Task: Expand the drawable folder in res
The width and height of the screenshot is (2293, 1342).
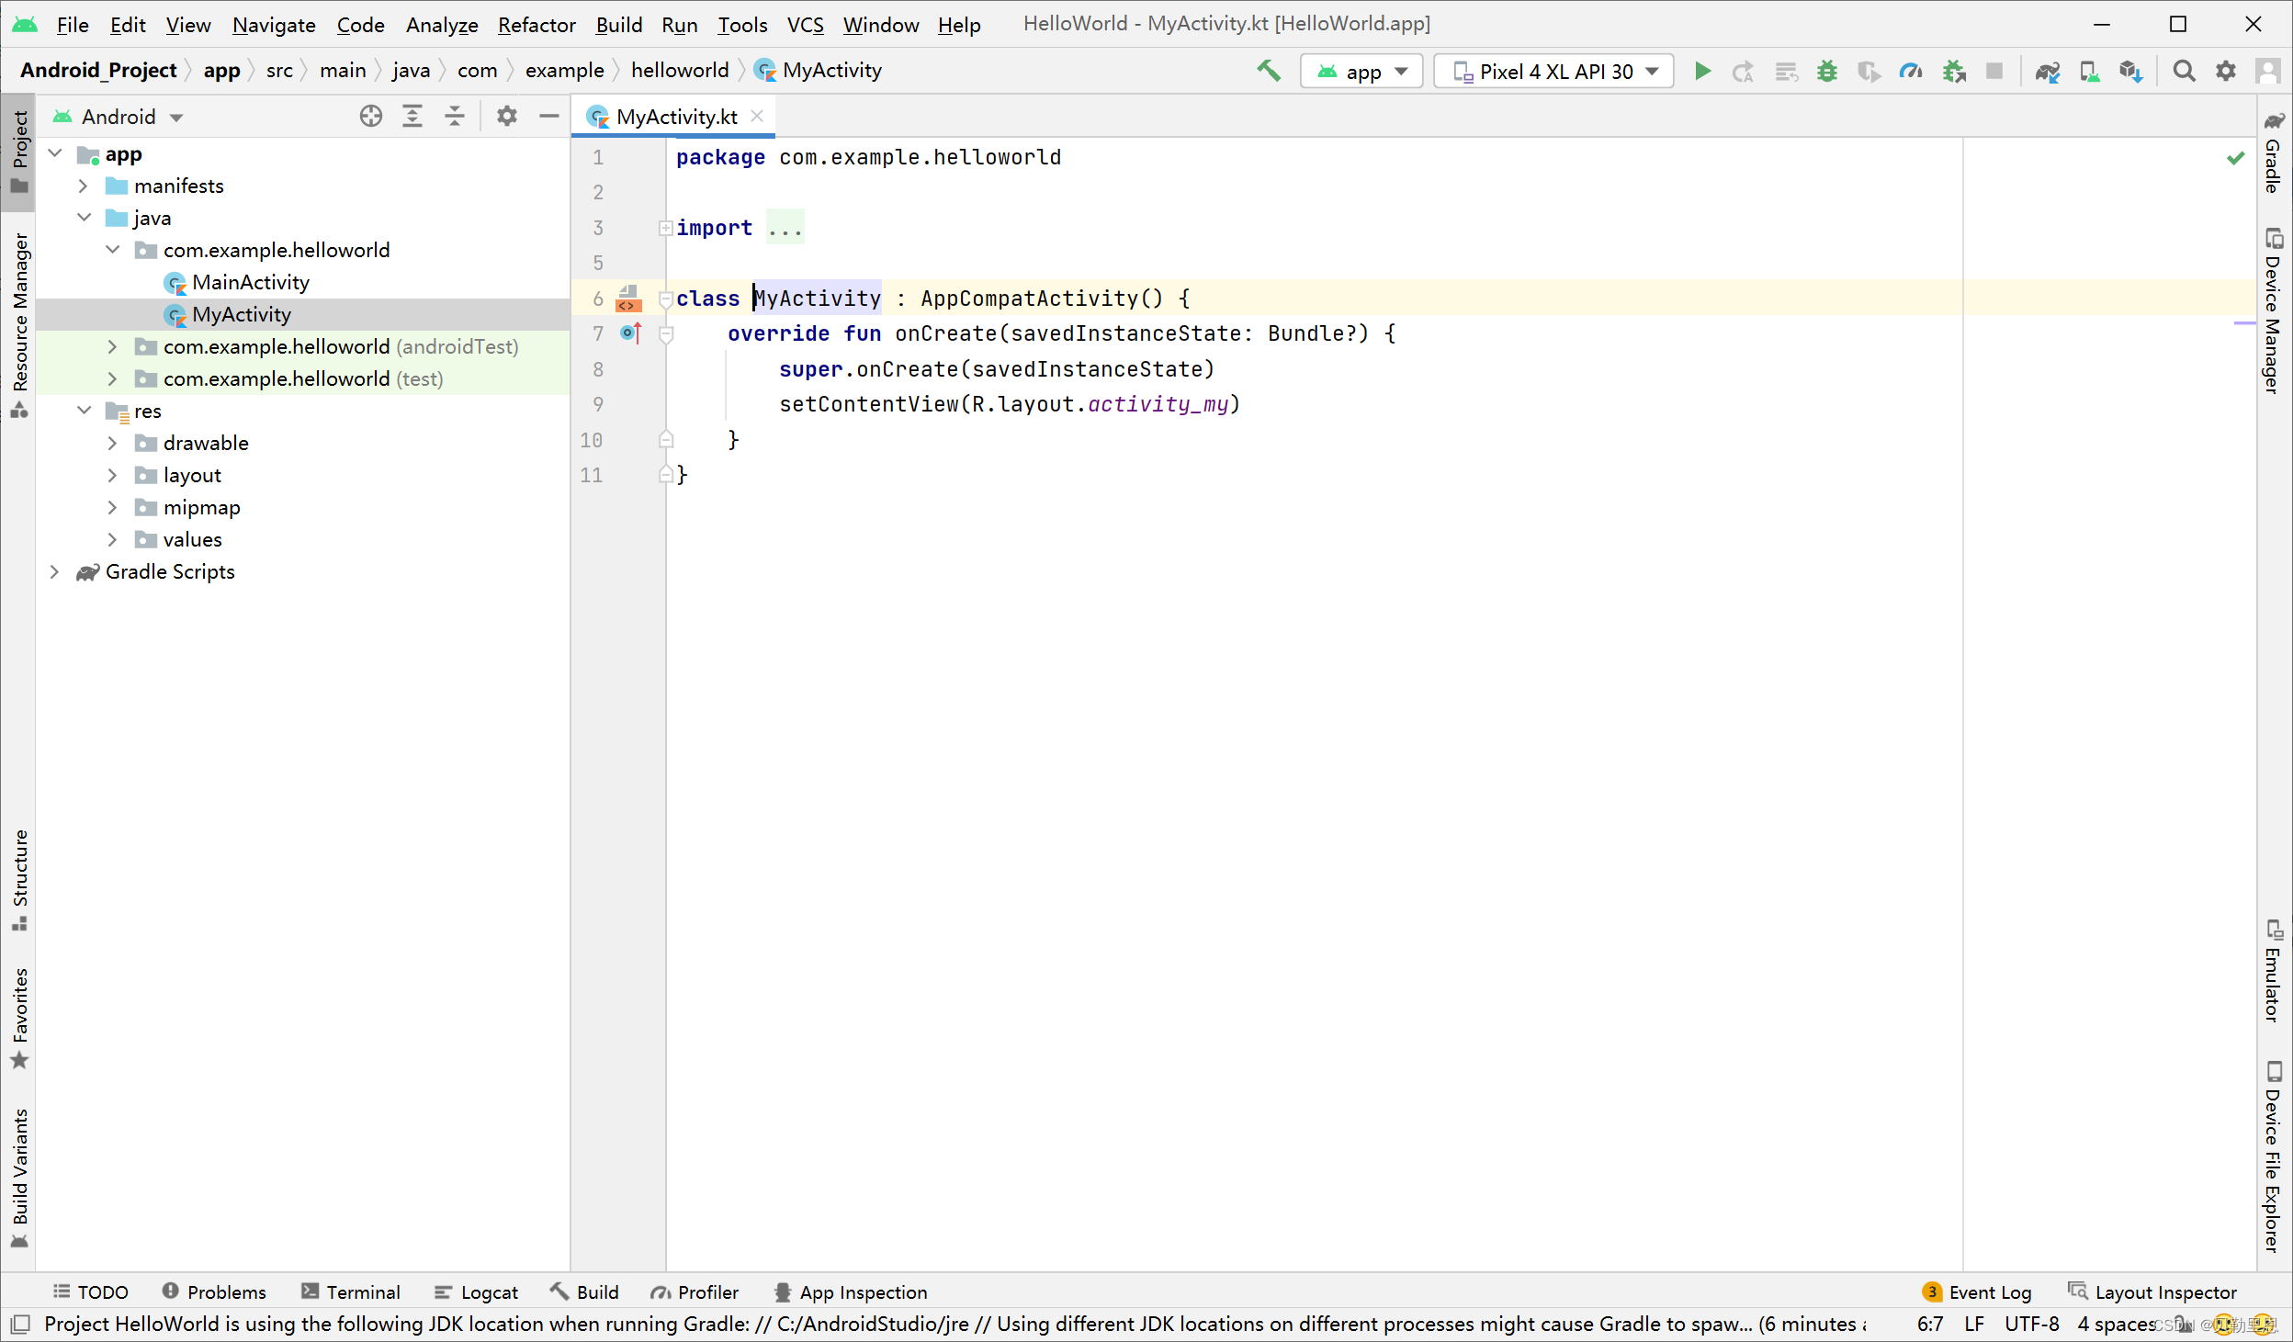Action: click(x=110, y=443)
